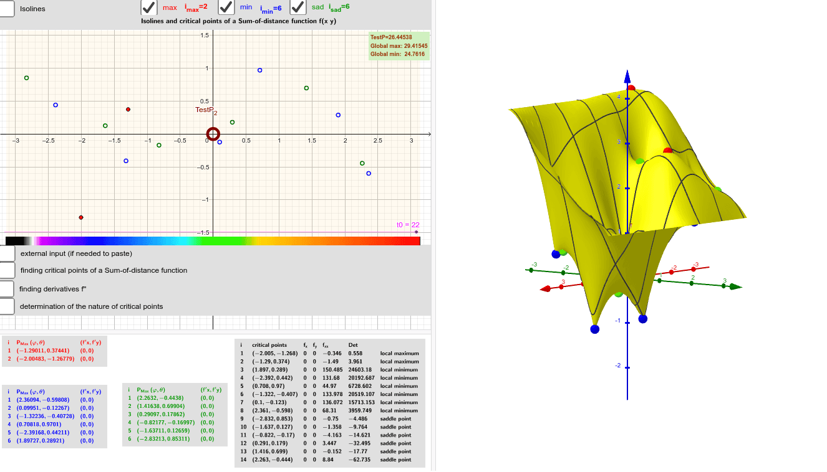Select the red local maximum point near (-1.29, 0.37)
The image size is (827, 472).
(x=128, y=109)
